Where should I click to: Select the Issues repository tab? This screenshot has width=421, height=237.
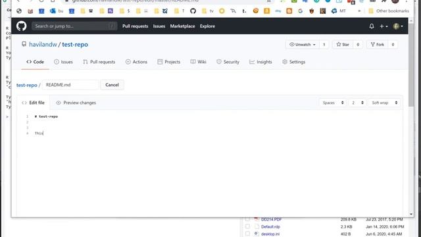[x=63, y=62]
